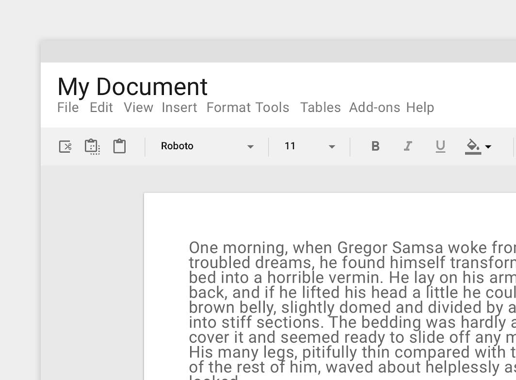Open the font size 11 dropdown
Screen dimensions: 516x380
tap(310, 146)
